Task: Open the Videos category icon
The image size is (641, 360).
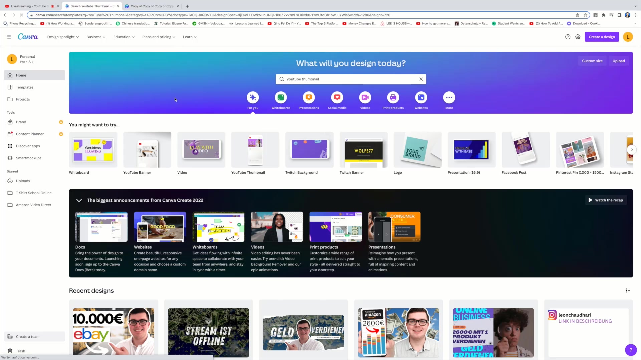Action: 365,98
